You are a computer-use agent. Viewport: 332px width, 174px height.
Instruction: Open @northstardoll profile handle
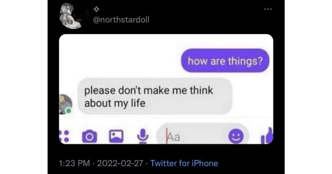click(120, 20)
